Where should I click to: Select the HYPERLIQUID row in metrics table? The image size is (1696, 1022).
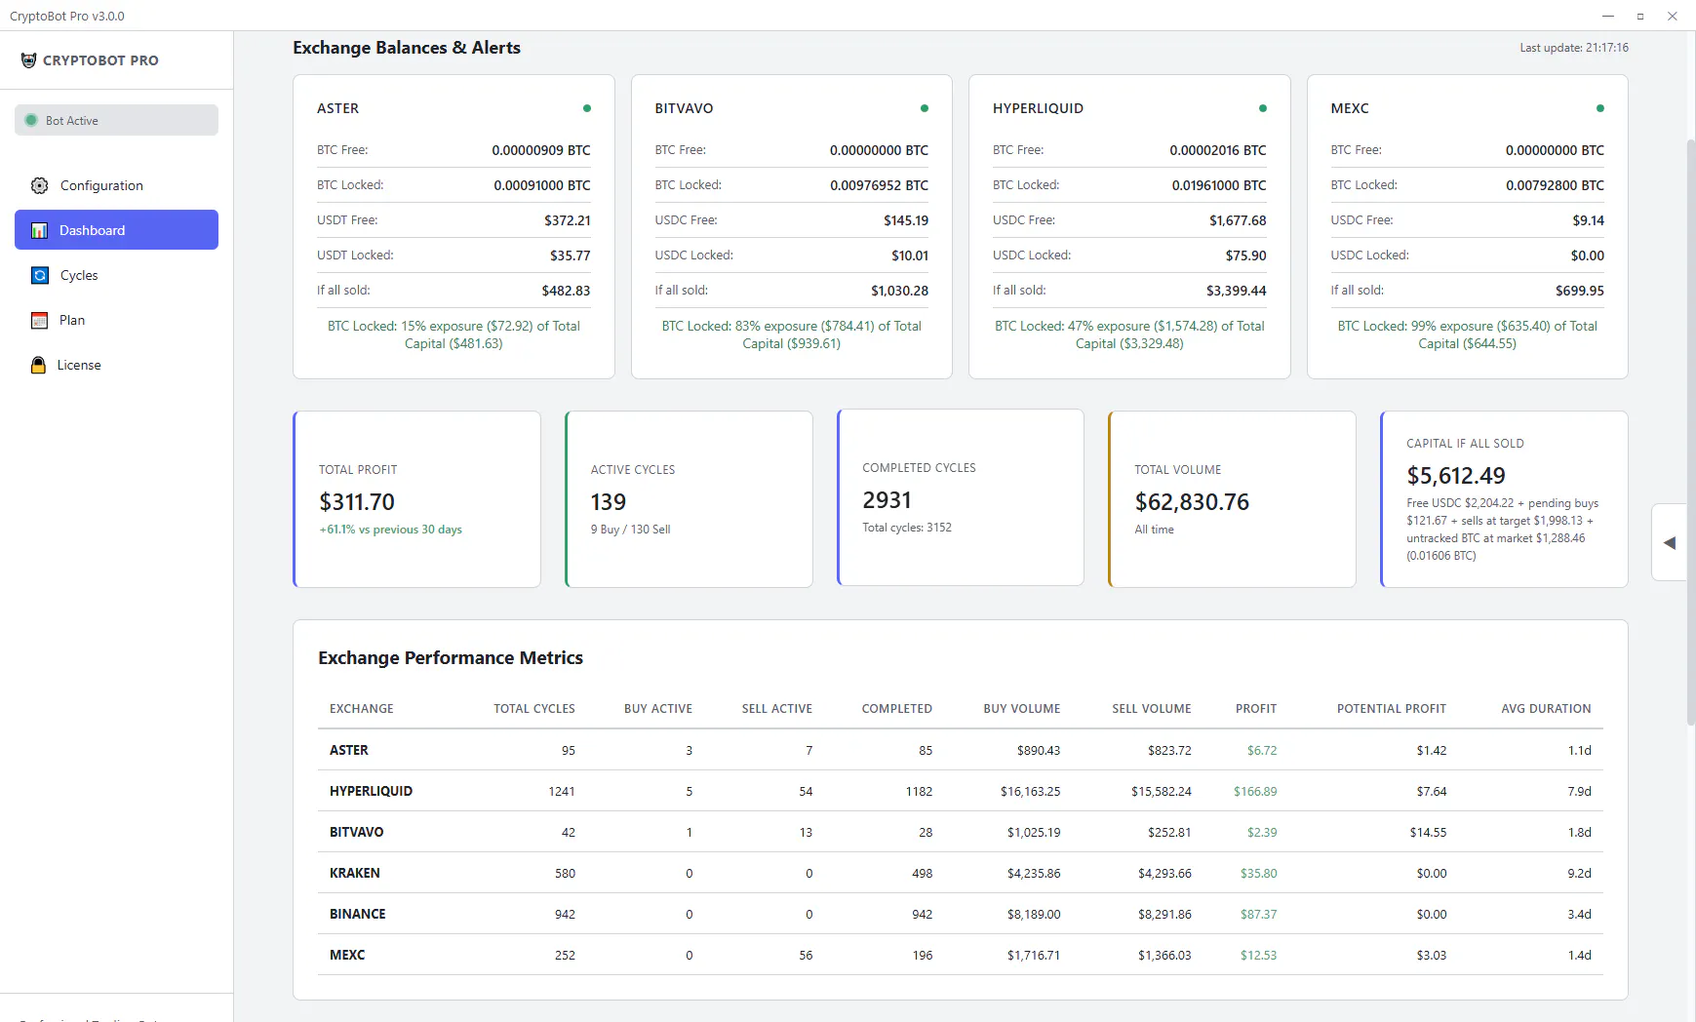(961, 791)
